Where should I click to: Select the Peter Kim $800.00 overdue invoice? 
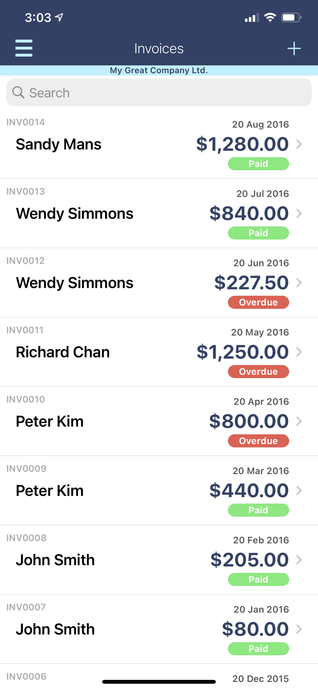pyautogui.click(x=138, y=421)
